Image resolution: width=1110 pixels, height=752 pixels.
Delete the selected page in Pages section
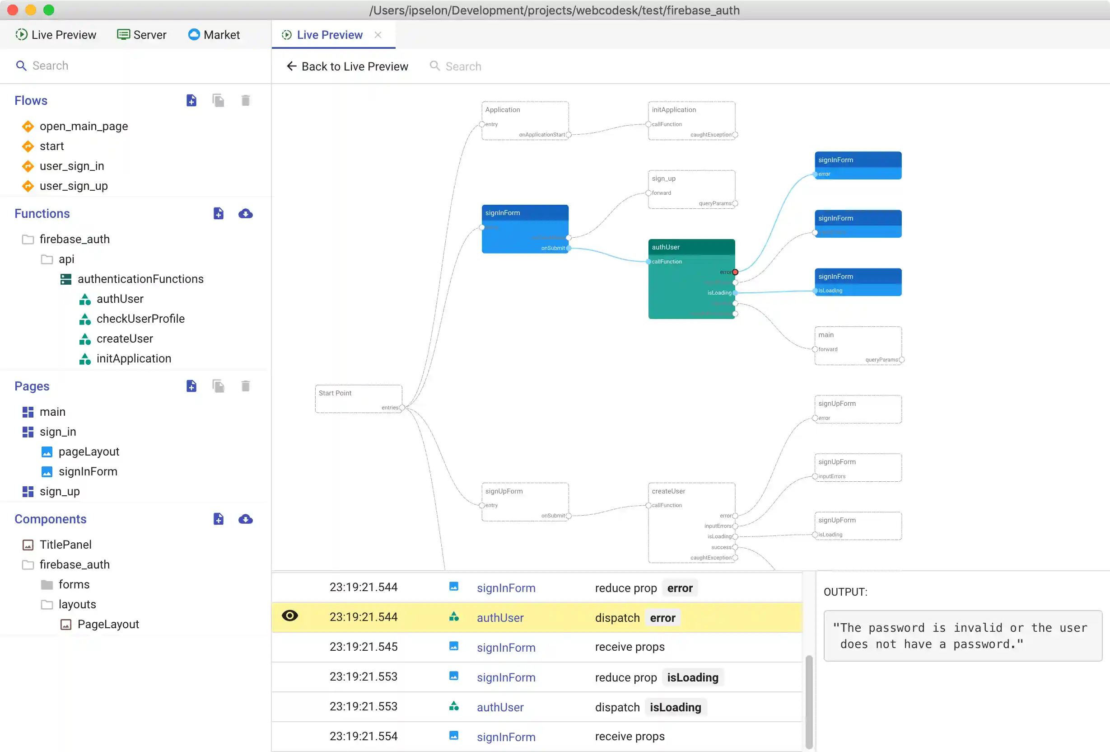tap(246, 386)
